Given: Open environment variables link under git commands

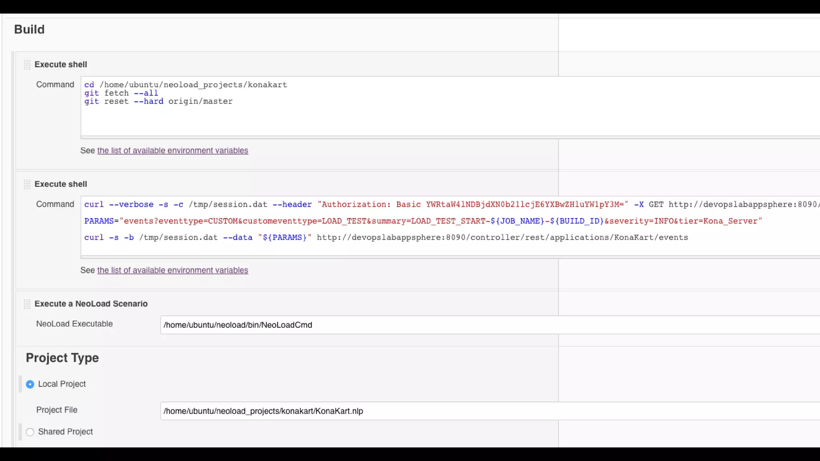Looking at the screenshot, I should 173,150.
